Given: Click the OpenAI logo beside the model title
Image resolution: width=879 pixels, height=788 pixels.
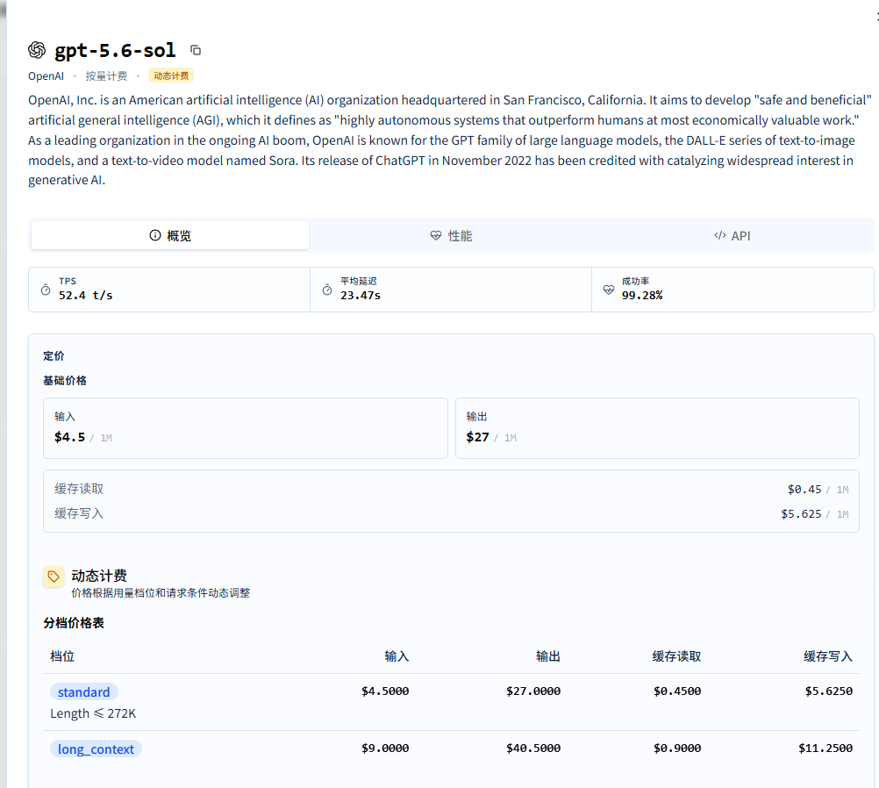Looking at the screenshot, I should [x=37, y=50].
